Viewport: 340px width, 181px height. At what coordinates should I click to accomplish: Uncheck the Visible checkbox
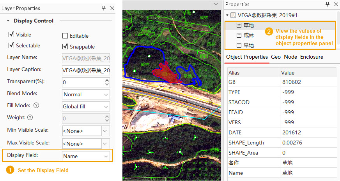coord(11,35)
